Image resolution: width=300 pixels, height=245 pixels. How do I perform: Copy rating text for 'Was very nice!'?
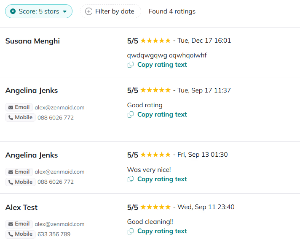point(162,179)
